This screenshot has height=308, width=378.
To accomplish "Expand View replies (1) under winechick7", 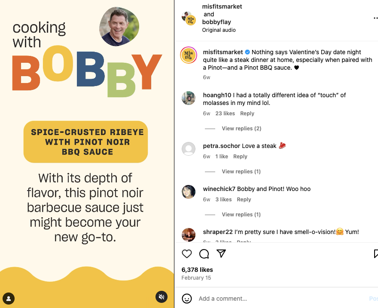I will pyautogui.click(x=241, y=214).
